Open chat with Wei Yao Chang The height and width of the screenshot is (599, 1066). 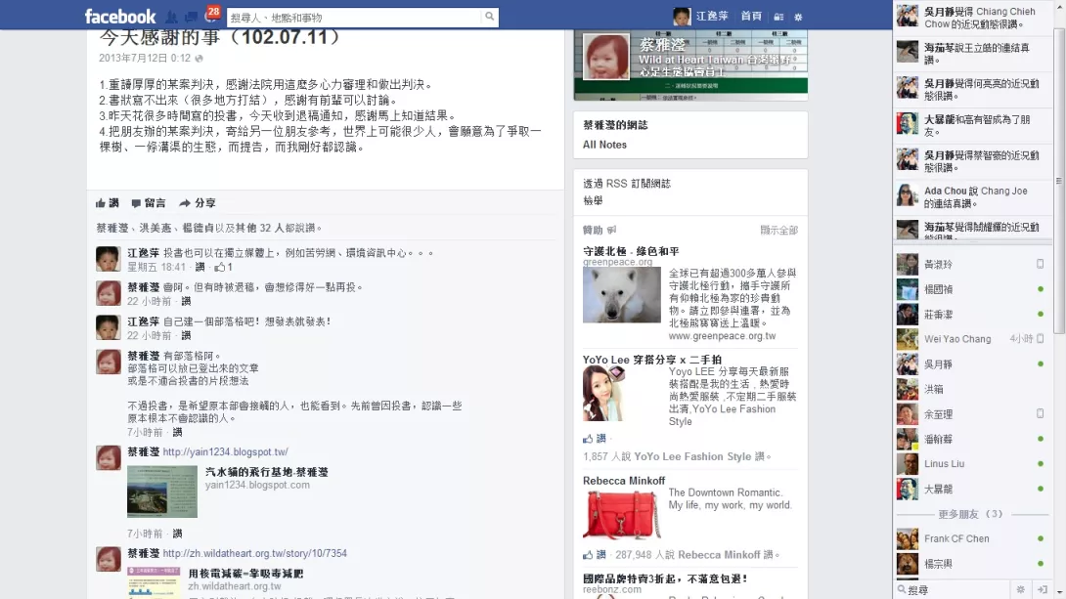[x=973, y=339]
